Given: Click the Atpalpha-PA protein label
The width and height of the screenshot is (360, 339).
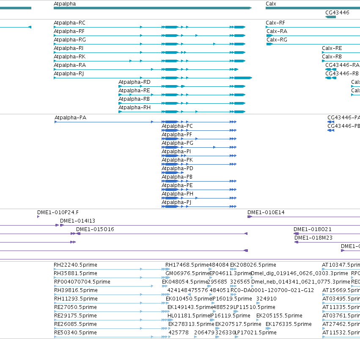Looking at the screenshot, I should click(70, 118).
